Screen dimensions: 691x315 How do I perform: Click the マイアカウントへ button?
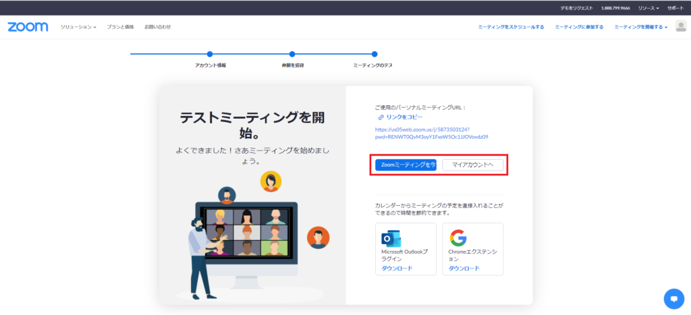point(472,165)
